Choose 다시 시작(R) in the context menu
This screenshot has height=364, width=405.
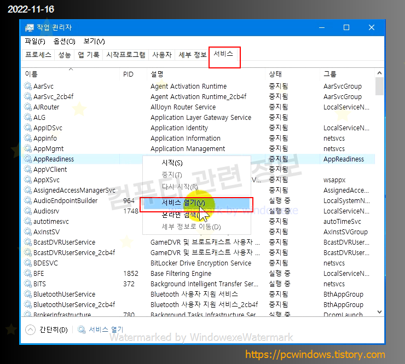196,187
